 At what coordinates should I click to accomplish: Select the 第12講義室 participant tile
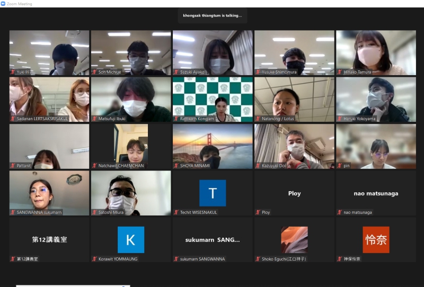tap(49, 239)
